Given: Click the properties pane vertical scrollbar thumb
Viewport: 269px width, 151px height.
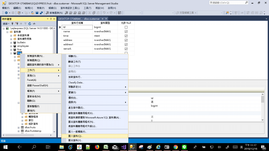Looking at the screenshot, I should (x=262, y=99).
